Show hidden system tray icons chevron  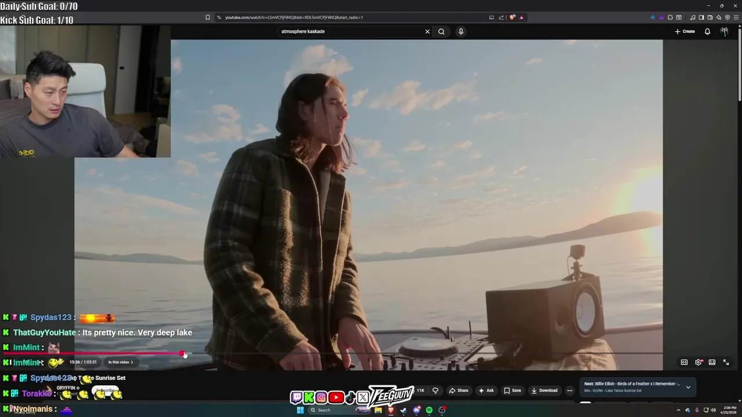coord(678,410)
